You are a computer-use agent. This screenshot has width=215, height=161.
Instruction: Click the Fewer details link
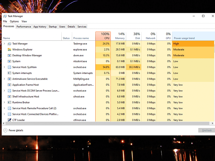coord(16,130)
